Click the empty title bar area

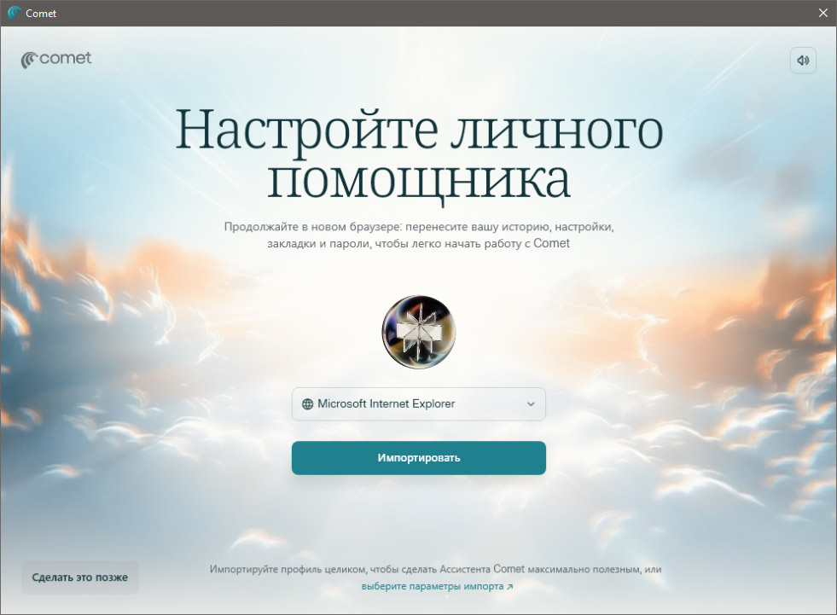tap(427, 13)
